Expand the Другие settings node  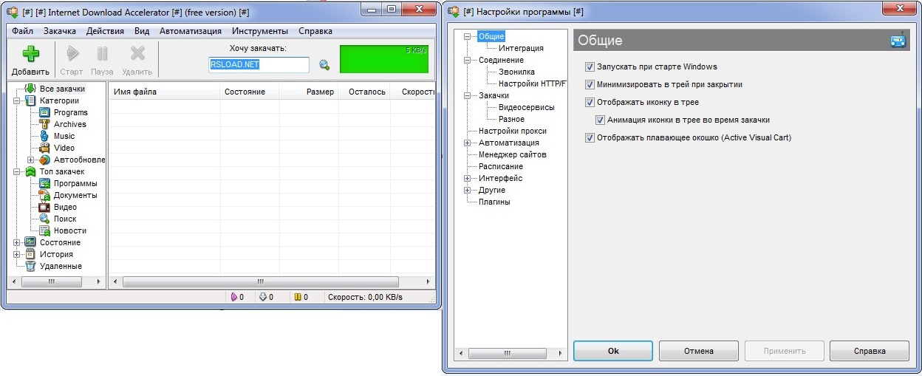tap(468, 190)
